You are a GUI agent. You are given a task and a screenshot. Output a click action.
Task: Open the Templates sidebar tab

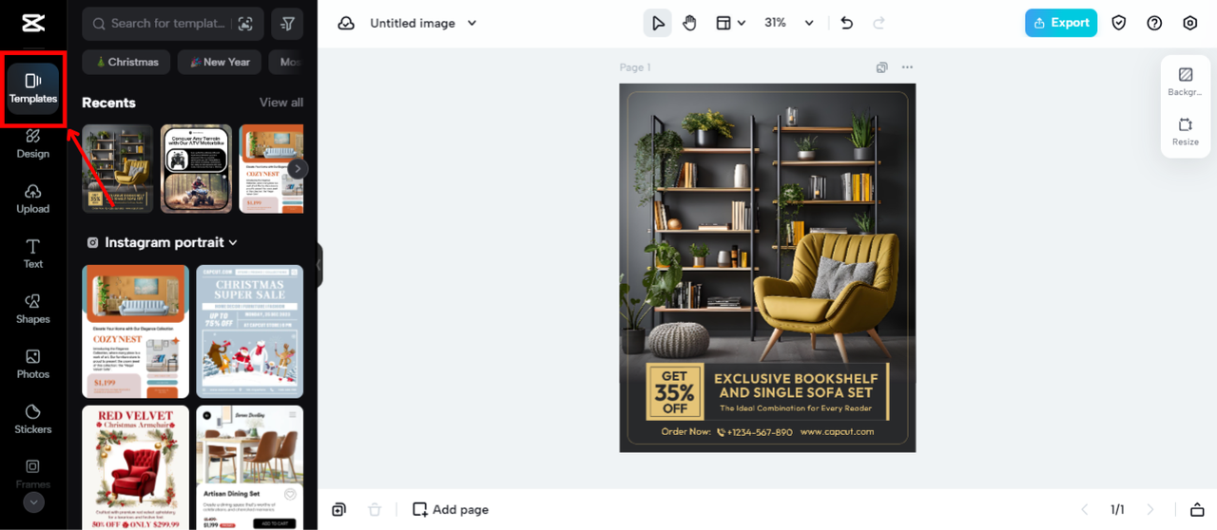coord(33,88)
